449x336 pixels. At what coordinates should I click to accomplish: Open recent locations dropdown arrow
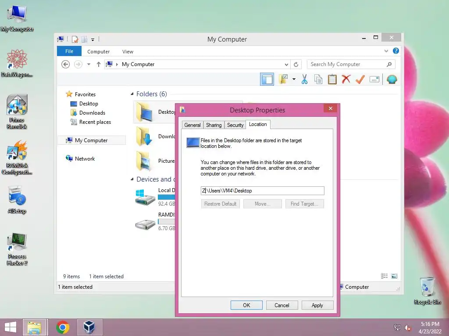89,64
